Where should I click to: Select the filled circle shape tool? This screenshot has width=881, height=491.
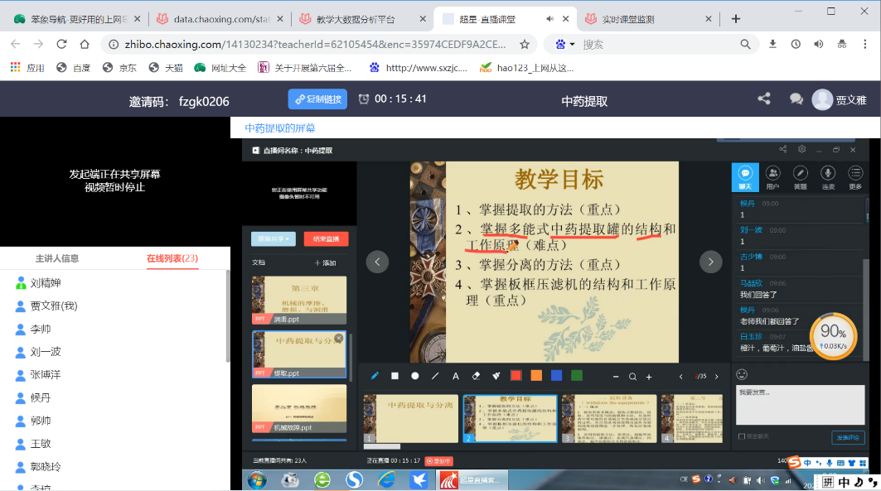click(415, 376)
